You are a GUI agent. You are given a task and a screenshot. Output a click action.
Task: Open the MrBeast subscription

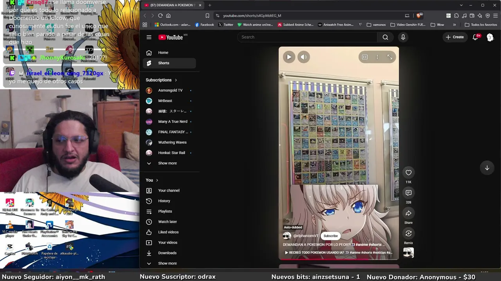tap(169, 101)
